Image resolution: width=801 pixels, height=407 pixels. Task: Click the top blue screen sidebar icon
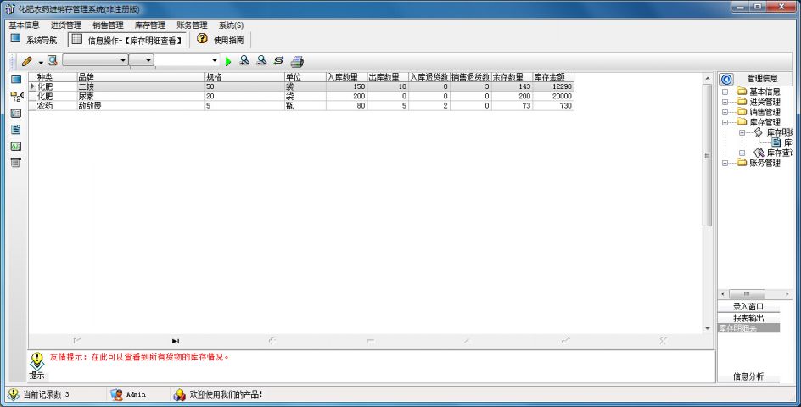pos(15,79)
